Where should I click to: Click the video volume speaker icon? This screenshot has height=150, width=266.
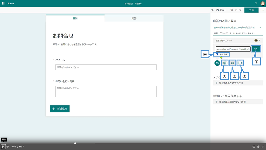(8, 147)
